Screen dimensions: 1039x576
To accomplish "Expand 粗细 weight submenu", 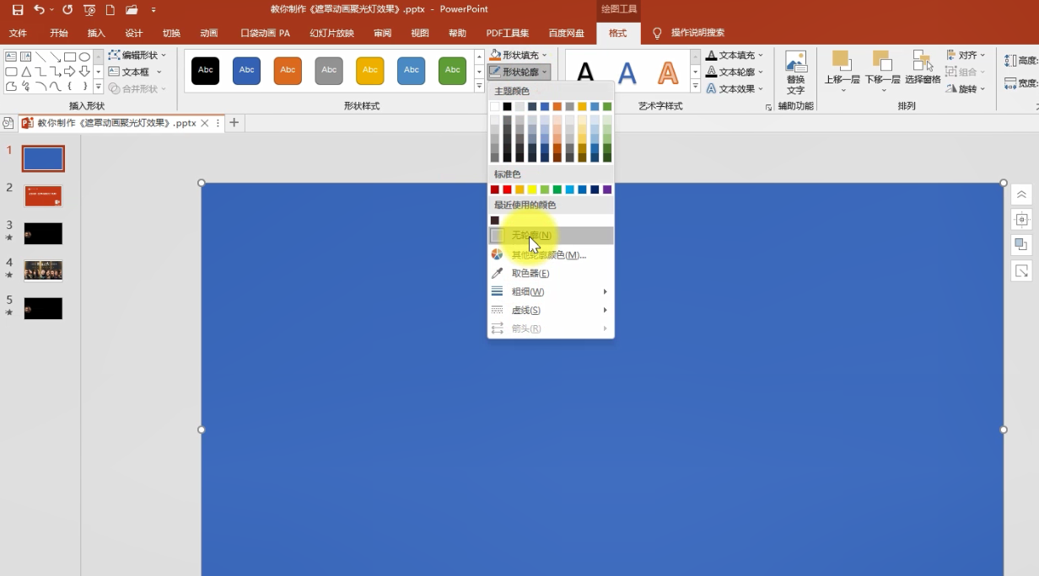I will (x=551, y=292).
